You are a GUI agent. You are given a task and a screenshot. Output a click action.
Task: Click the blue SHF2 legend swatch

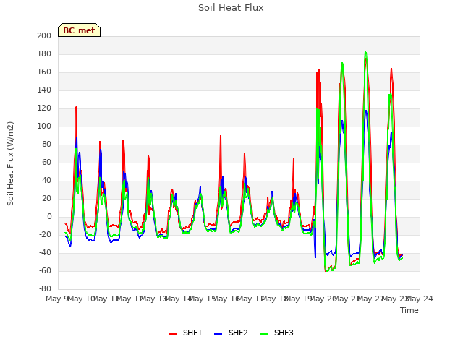pyautogui.click(x=218, y=334)
